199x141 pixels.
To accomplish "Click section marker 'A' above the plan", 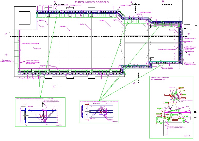I will pos(131,2).
